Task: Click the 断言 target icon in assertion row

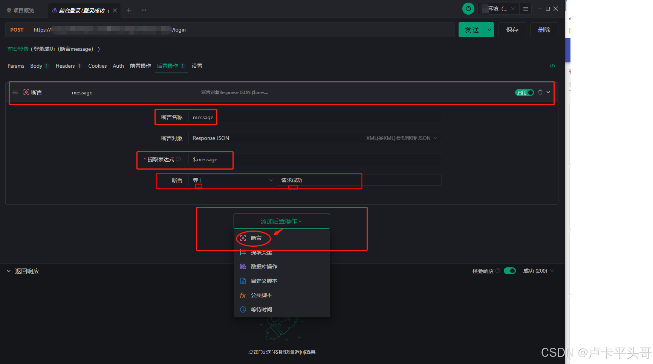Action: (x=26, y=92)
